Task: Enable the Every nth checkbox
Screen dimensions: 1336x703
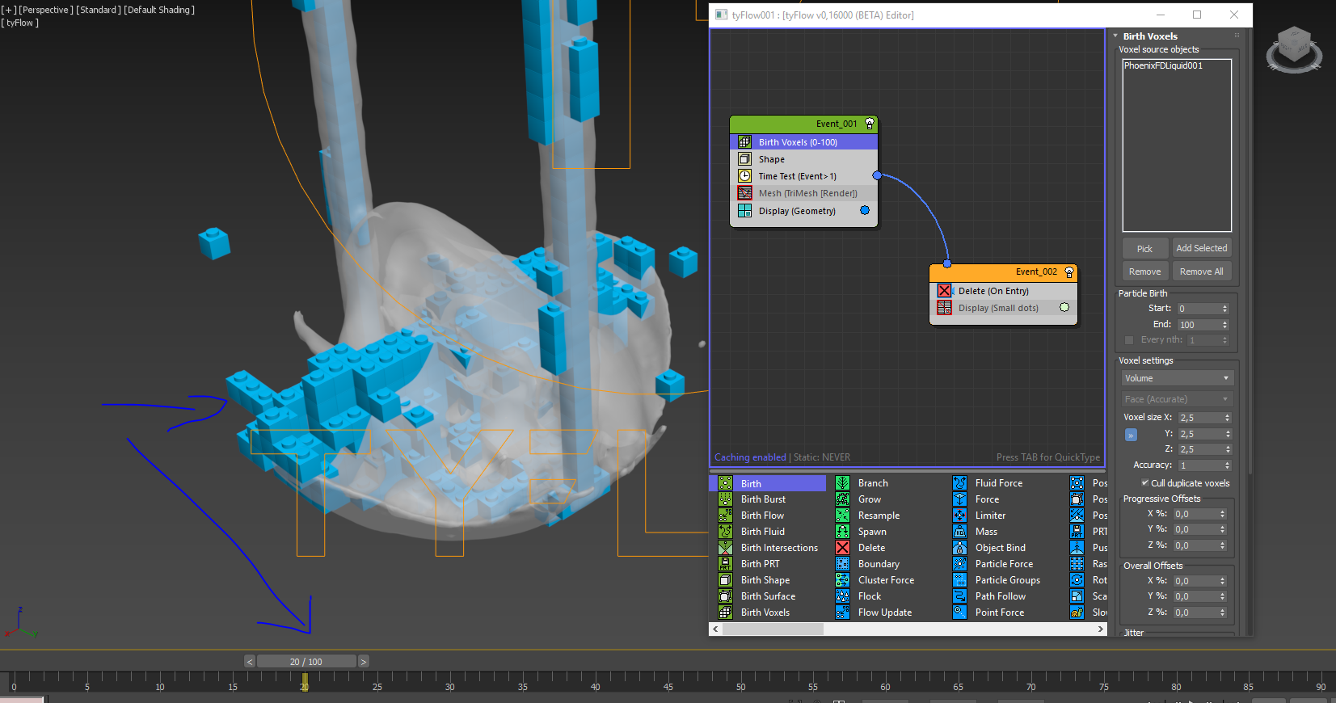Action: [x=1129, y=340]
